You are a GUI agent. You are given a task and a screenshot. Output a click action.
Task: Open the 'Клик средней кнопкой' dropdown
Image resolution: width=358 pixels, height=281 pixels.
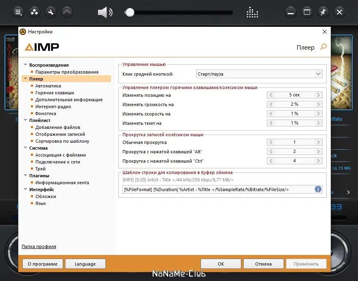260,74
